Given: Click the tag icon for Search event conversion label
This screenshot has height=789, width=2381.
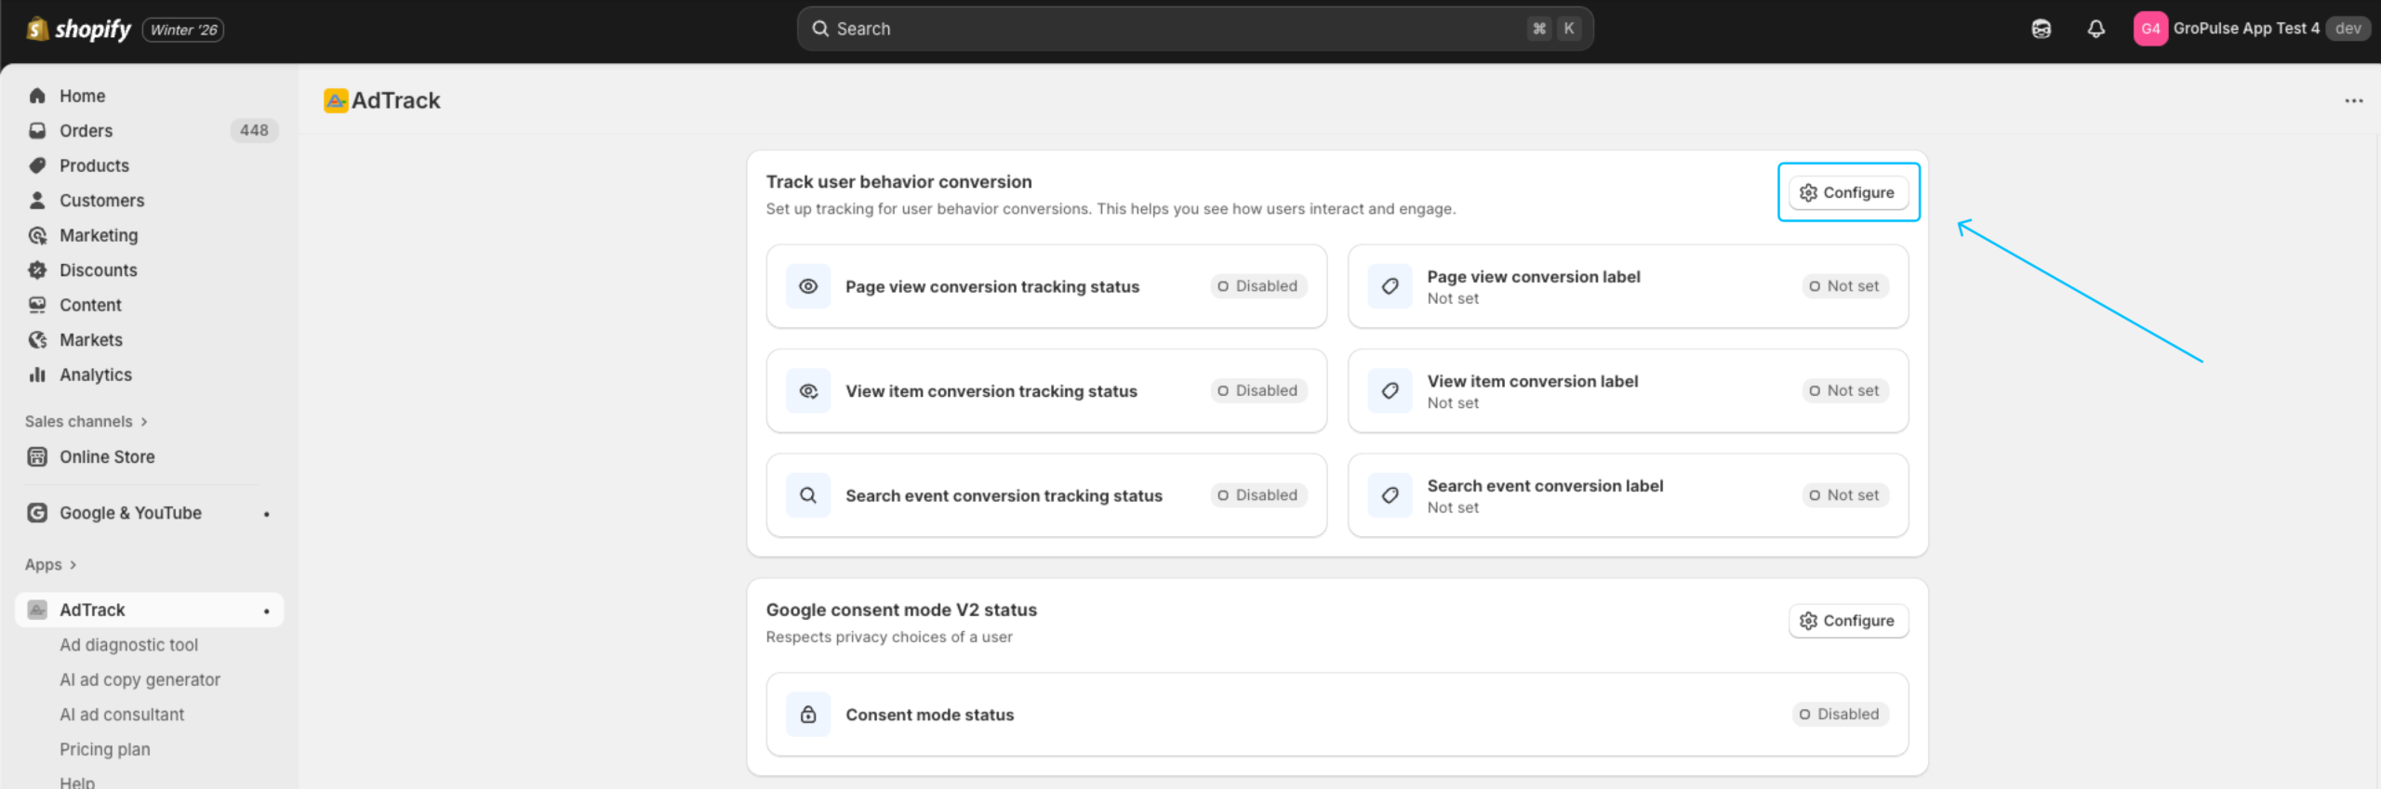Looking at the screenshot, I should [1390, 495].
